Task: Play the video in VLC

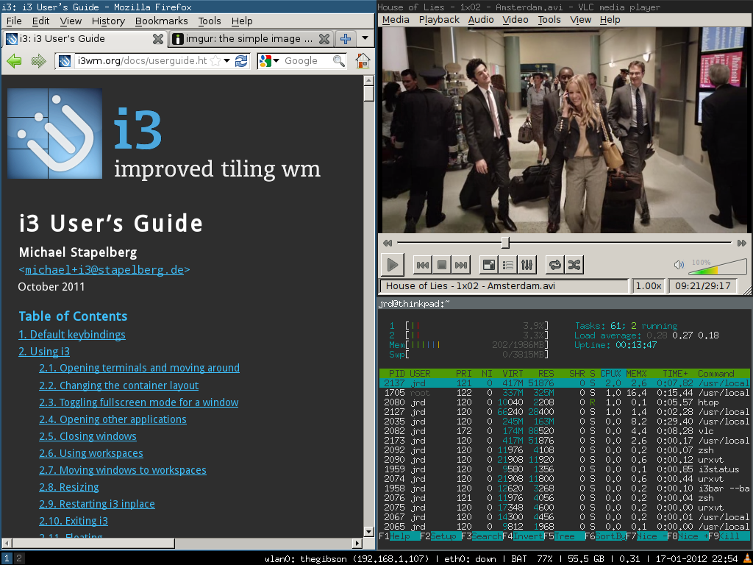Action: coord(393,265)
